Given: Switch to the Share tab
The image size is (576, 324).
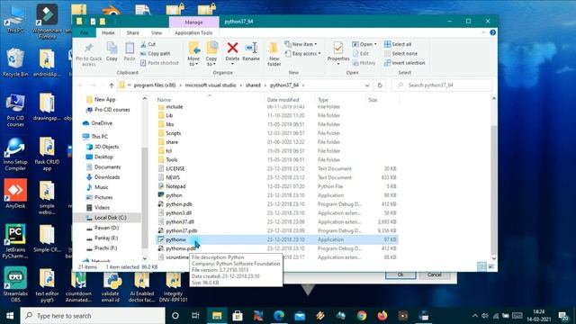Looking at the screenshot, I should coord(132,32).
